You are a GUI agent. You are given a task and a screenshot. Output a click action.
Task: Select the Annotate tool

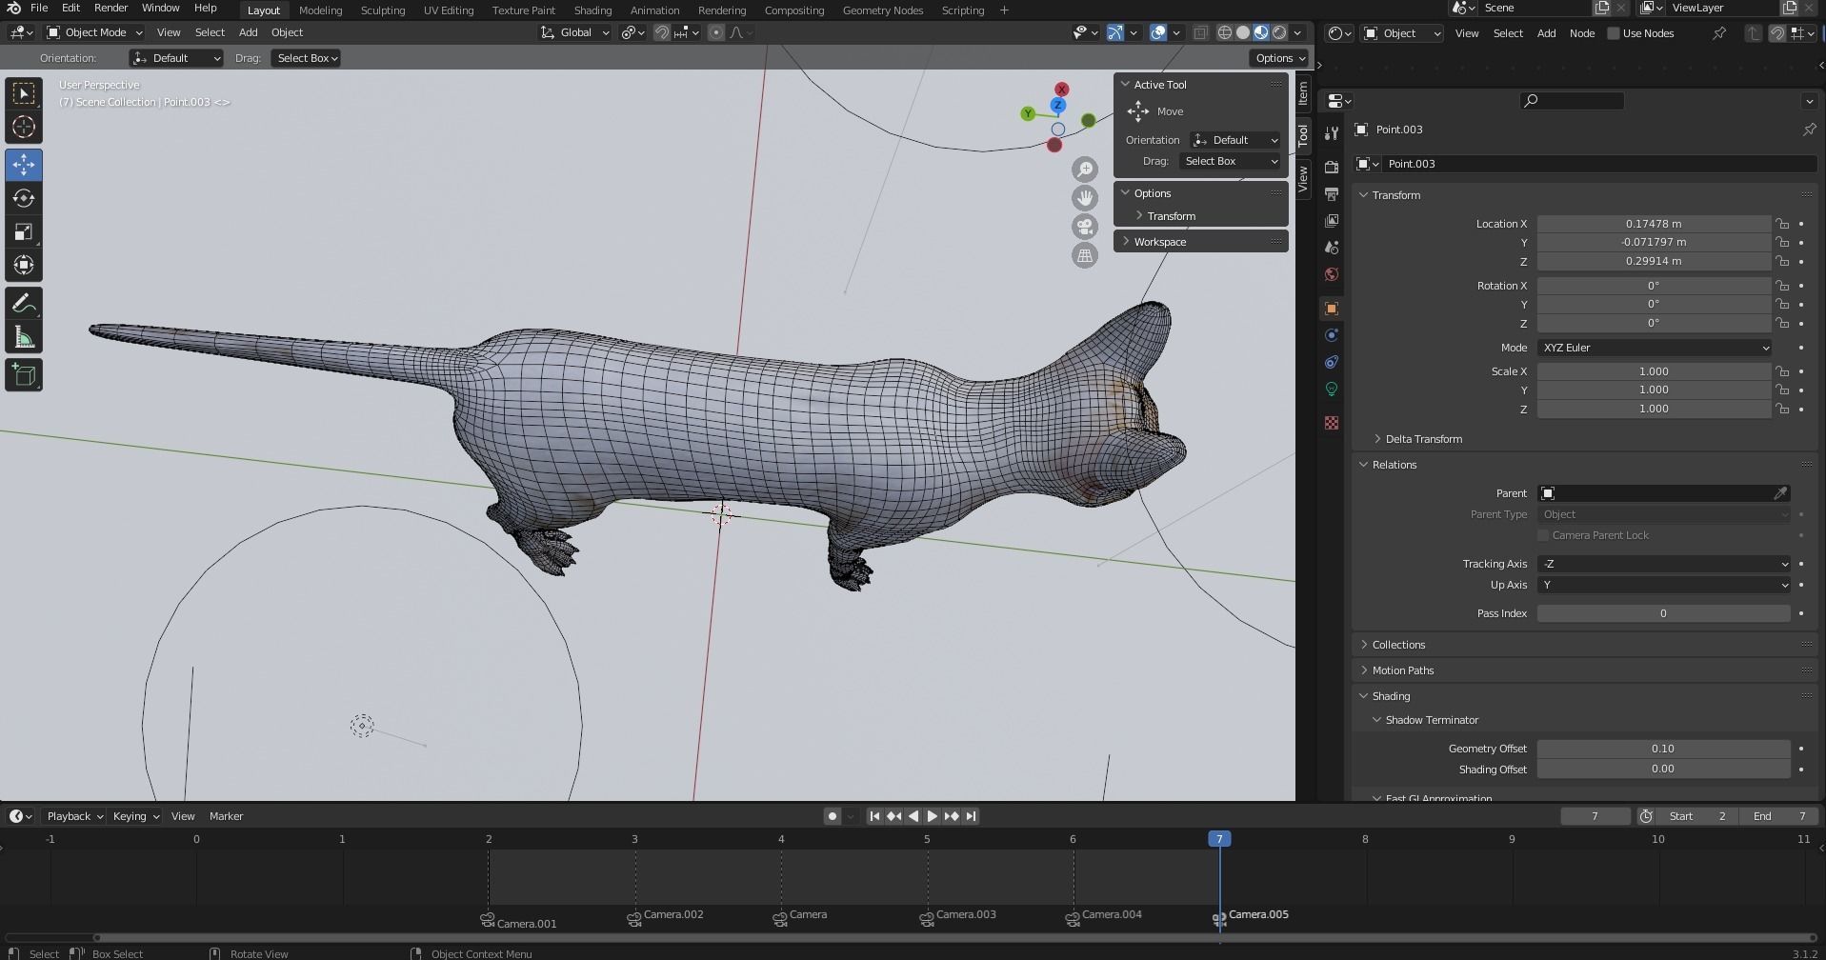tap(24, 304)
